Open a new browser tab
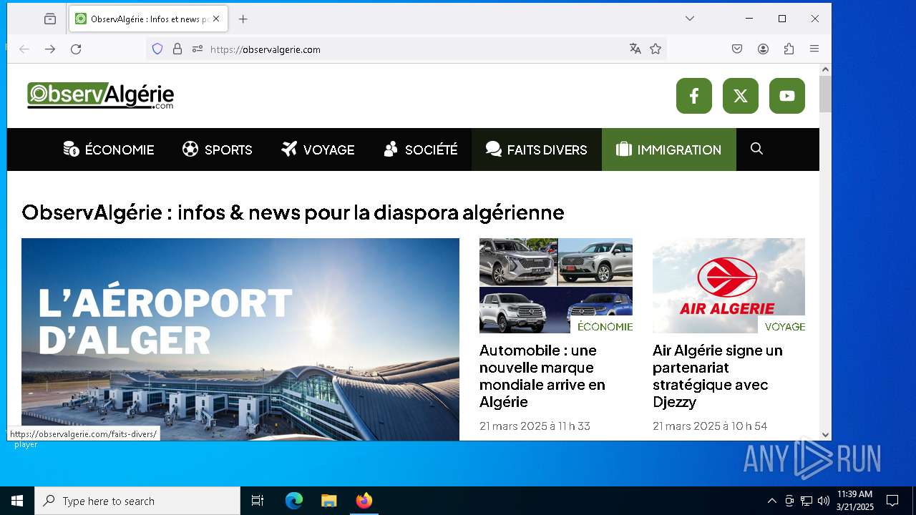Screen dimensions: 916x515 click(x=243, y=19)
